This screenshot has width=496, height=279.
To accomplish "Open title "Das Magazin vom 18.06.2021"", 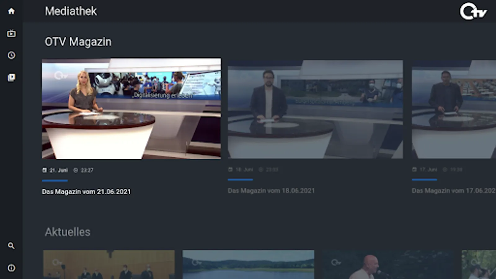I will pos(271,191).
